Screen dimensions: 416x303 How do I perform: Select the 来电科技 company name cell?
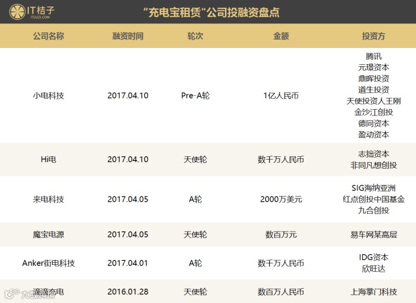48,199
